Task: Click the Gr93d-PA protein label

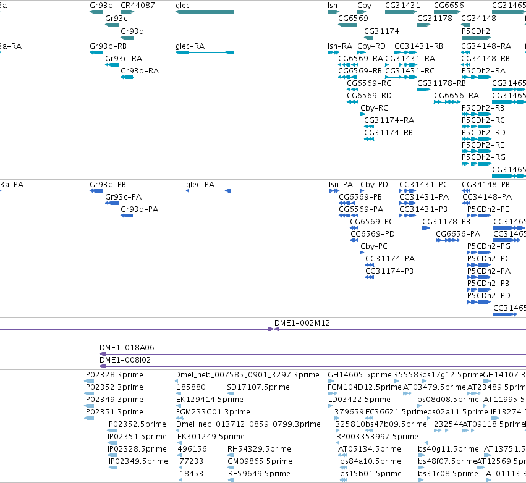Action: [139, 209]
